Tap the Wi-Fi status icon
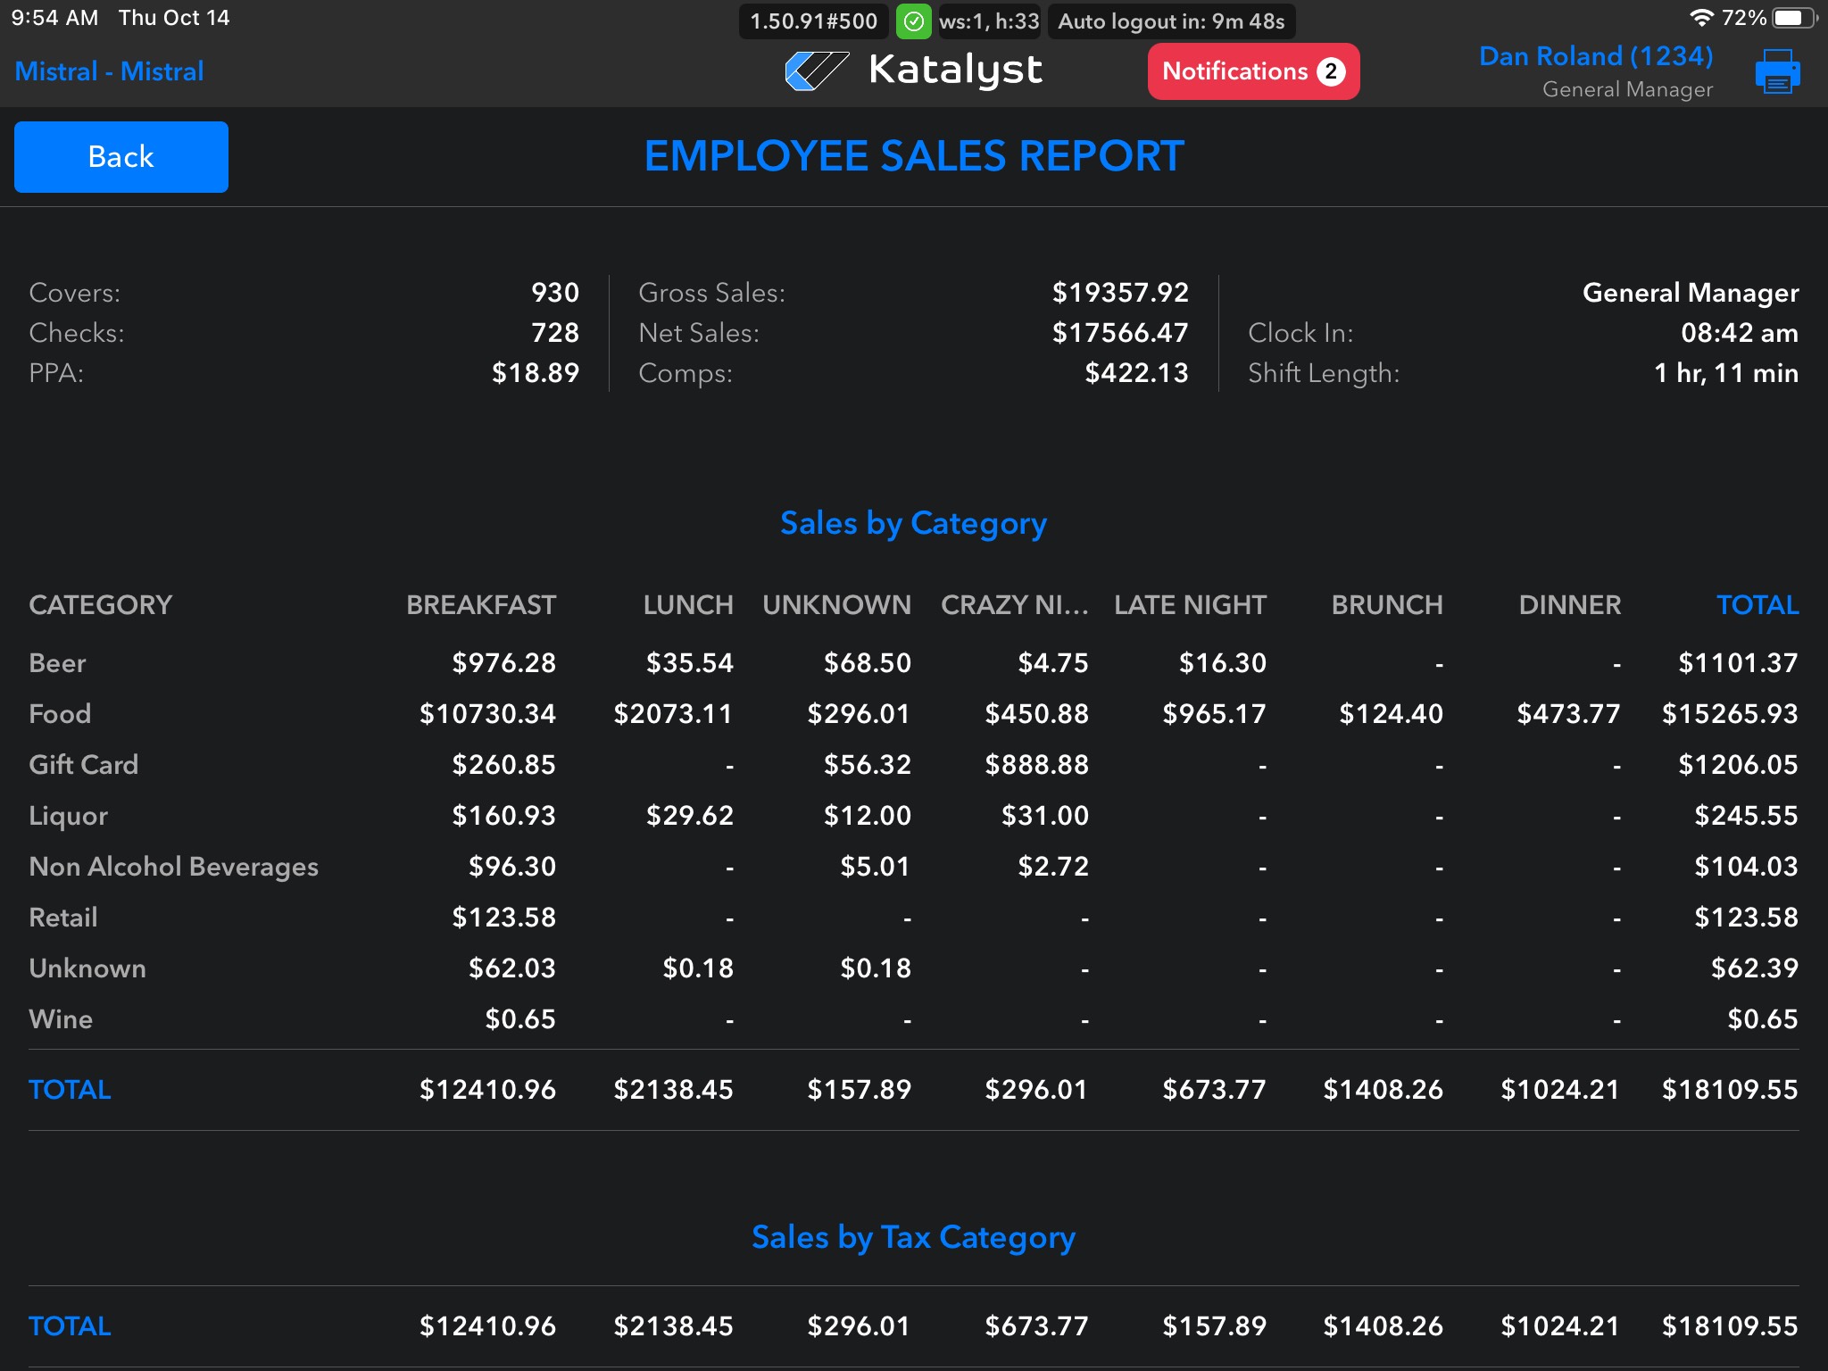This screenshot has width=1828, height=1371. pos(1701,18)
